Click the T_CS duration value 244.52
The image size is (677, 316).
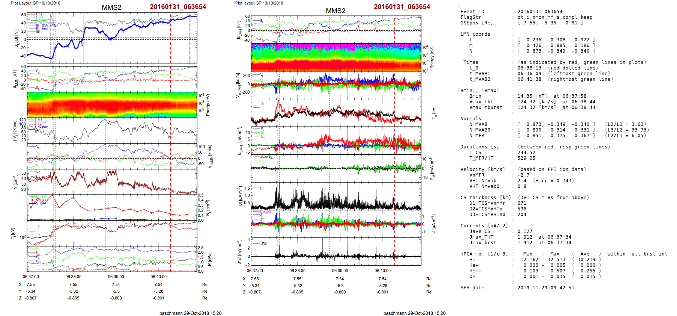526,153
